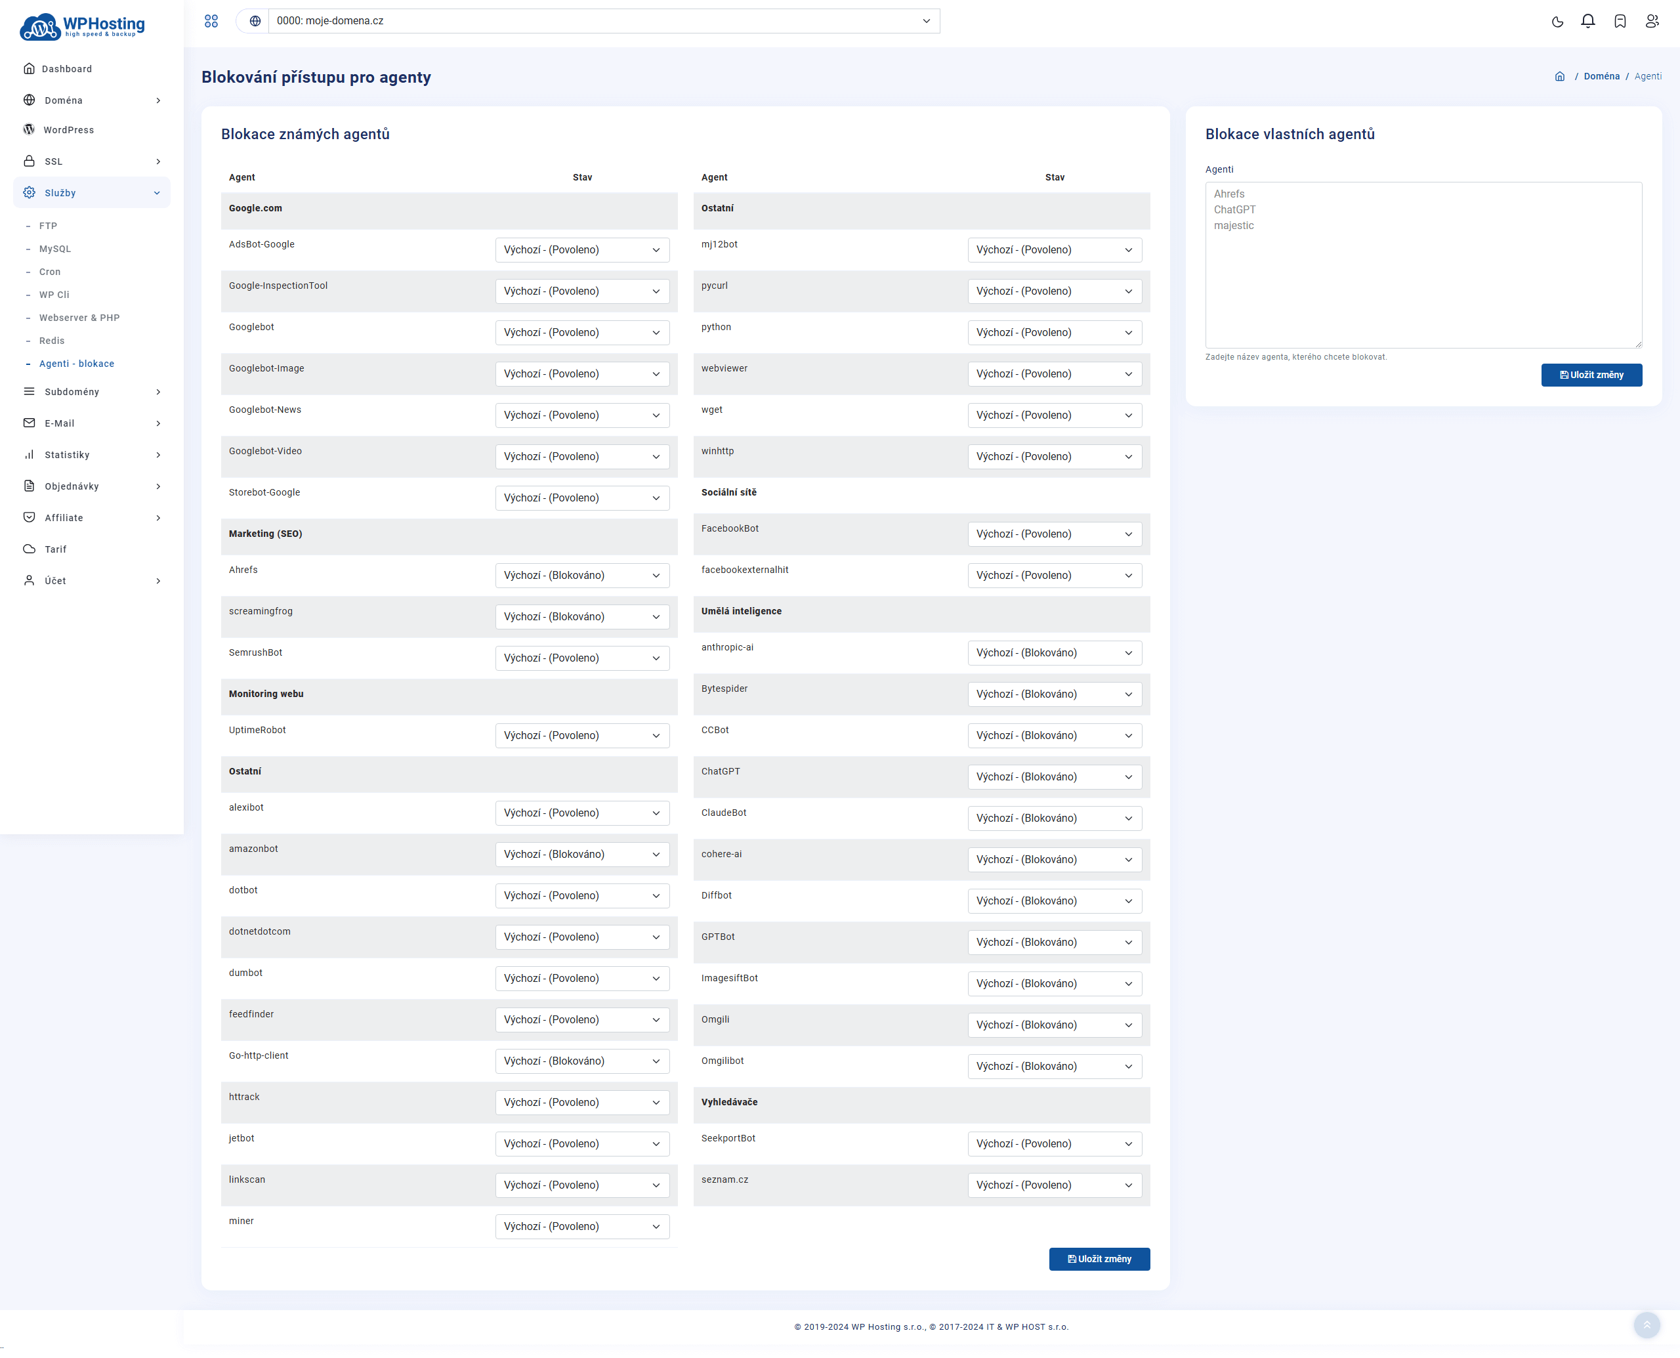The width and height of the screenshot is (1680, 1358).
Task: Click the Affiliate shield icon
Action: point(29,517)
